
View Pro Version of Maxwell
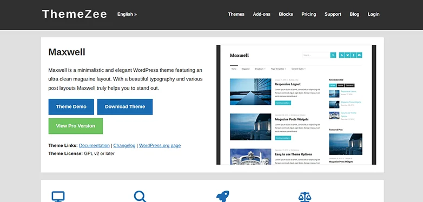[76, 126]
